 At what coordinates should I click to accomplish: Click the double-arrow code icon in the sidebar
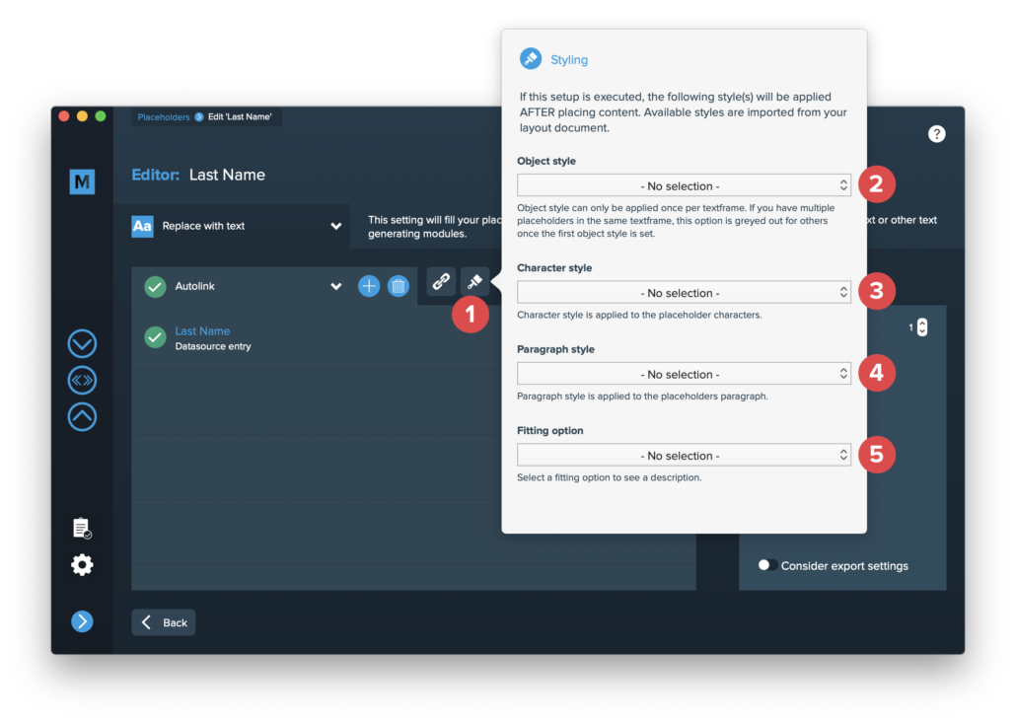[82, 381]
